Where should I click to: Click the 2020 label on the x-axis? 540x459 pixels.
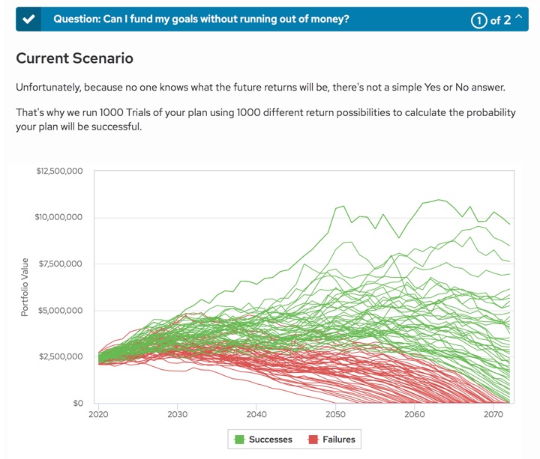[99, 414]
